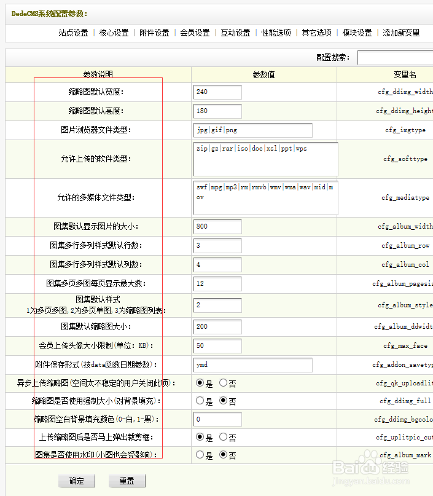
Task: Edit the image types field jpg|gif|png
Action: pos(253,130)
